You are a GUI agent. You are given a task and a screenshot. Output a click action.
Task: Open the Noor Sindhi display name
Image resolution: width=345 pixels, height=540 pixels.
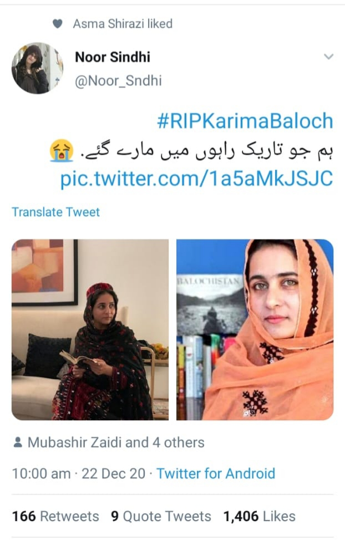113,57
